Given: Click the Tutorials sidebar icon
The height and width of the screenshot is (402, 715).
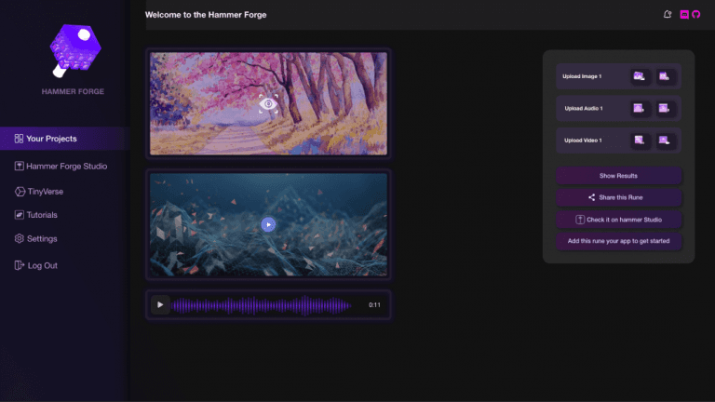Looking at the screenshot, I should (x=19, y=215).
